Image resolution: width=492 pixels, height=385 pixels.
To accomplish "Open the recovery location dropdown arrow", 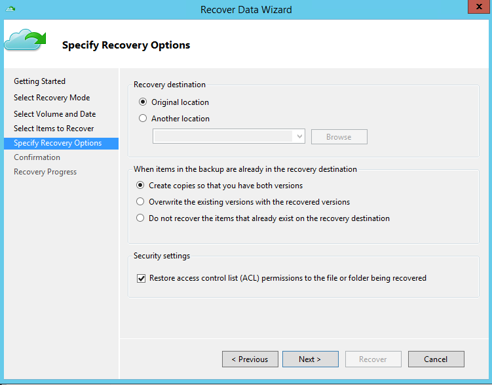I will point(299,136).
